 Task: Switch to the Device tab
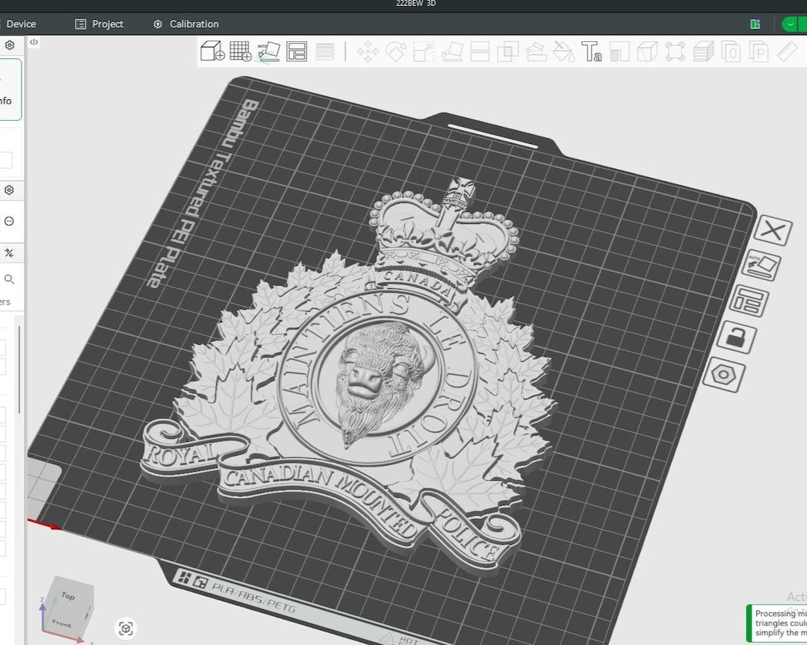(x=21, y=24)
